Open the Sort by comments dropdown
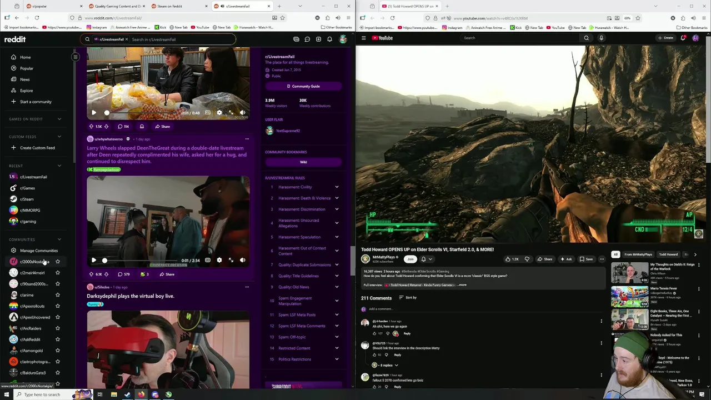Viewport: 711px width, 400px height. (x=408, y=297)
